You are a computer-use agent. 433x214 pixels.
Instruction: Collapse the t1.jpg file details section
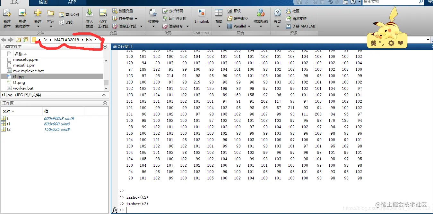point(104,95)
